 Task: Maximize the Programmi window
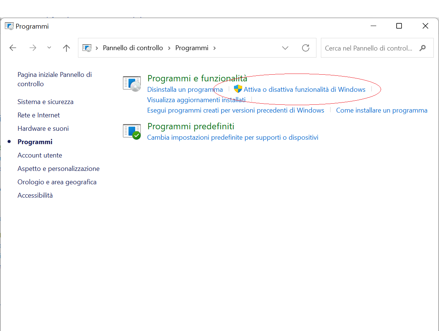coord(399,26)
